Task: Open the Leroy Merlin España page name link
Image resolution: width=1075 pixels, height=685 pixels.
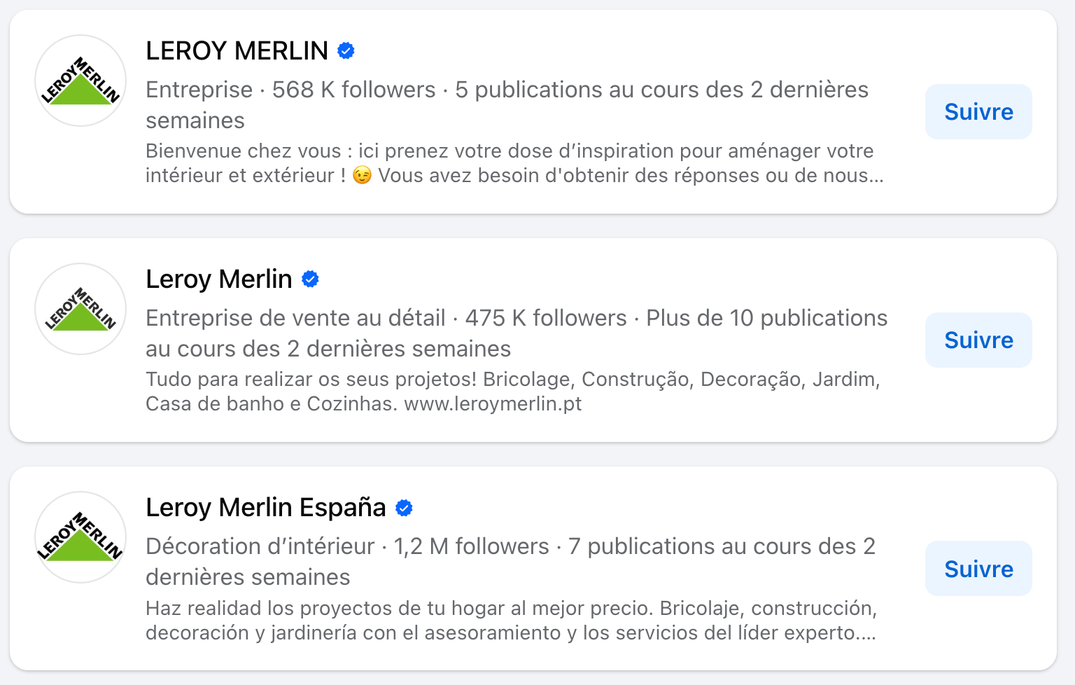Action: pyautogui.click(x=267, y=507)
